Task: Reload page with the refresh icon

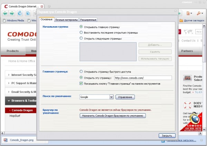Action: click(x=20, y=13)
